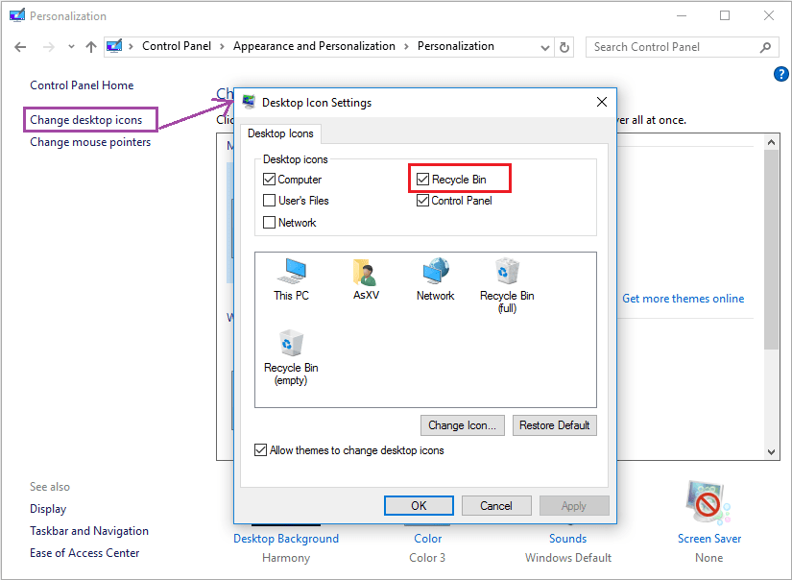Click the refresh button beside address bar

564,47
